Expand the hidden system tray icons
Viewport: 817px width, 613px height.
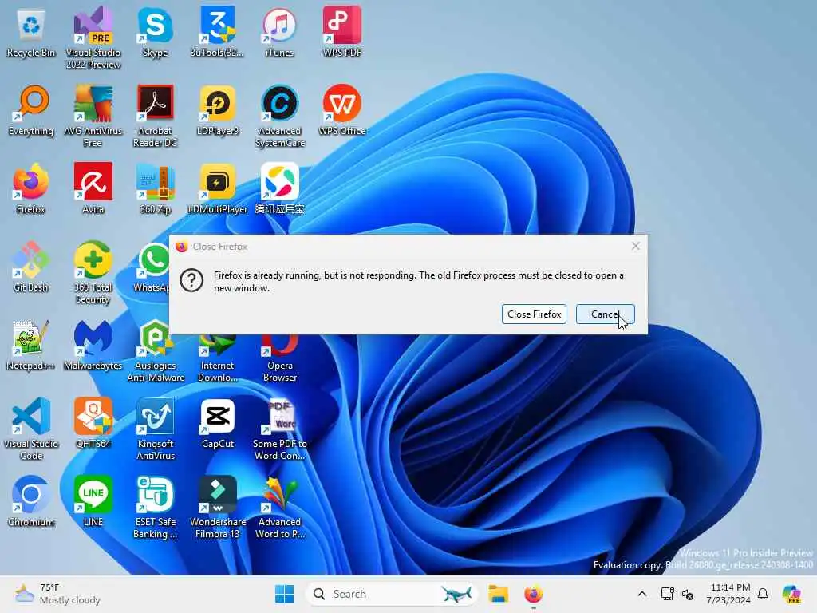tap(642, 594)
